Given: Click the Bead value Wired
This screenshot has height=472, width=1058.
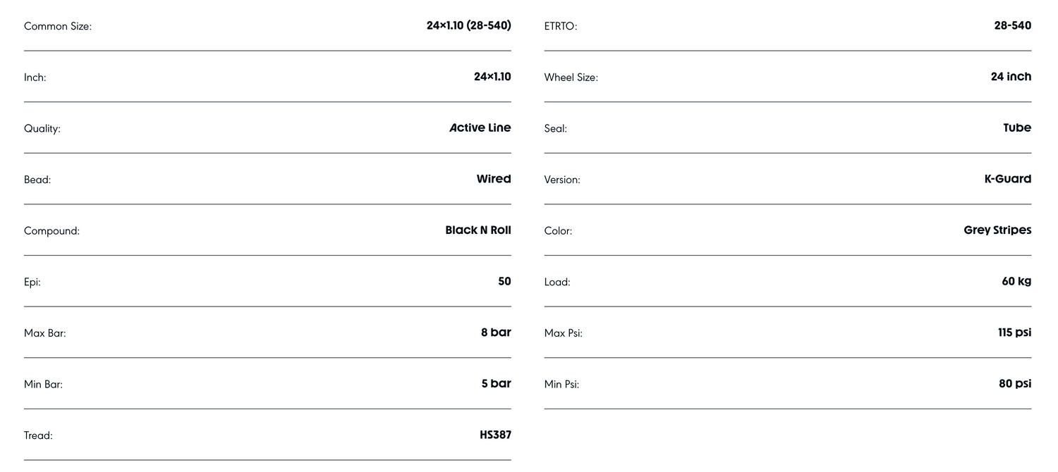Looking at the screenshot, I should [x=494, y=179].
